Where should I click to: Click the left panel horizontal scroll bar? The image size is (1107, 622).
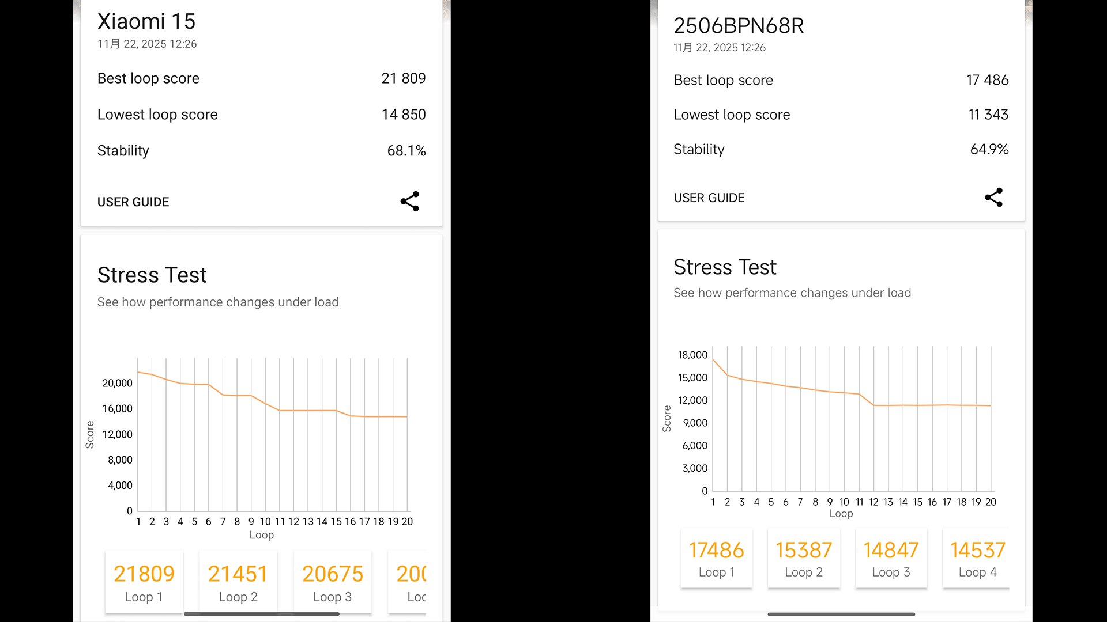[x=261, y=614]
